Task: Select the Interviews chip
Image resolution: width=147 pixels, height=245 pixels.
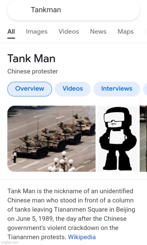Action: point(117,89)
